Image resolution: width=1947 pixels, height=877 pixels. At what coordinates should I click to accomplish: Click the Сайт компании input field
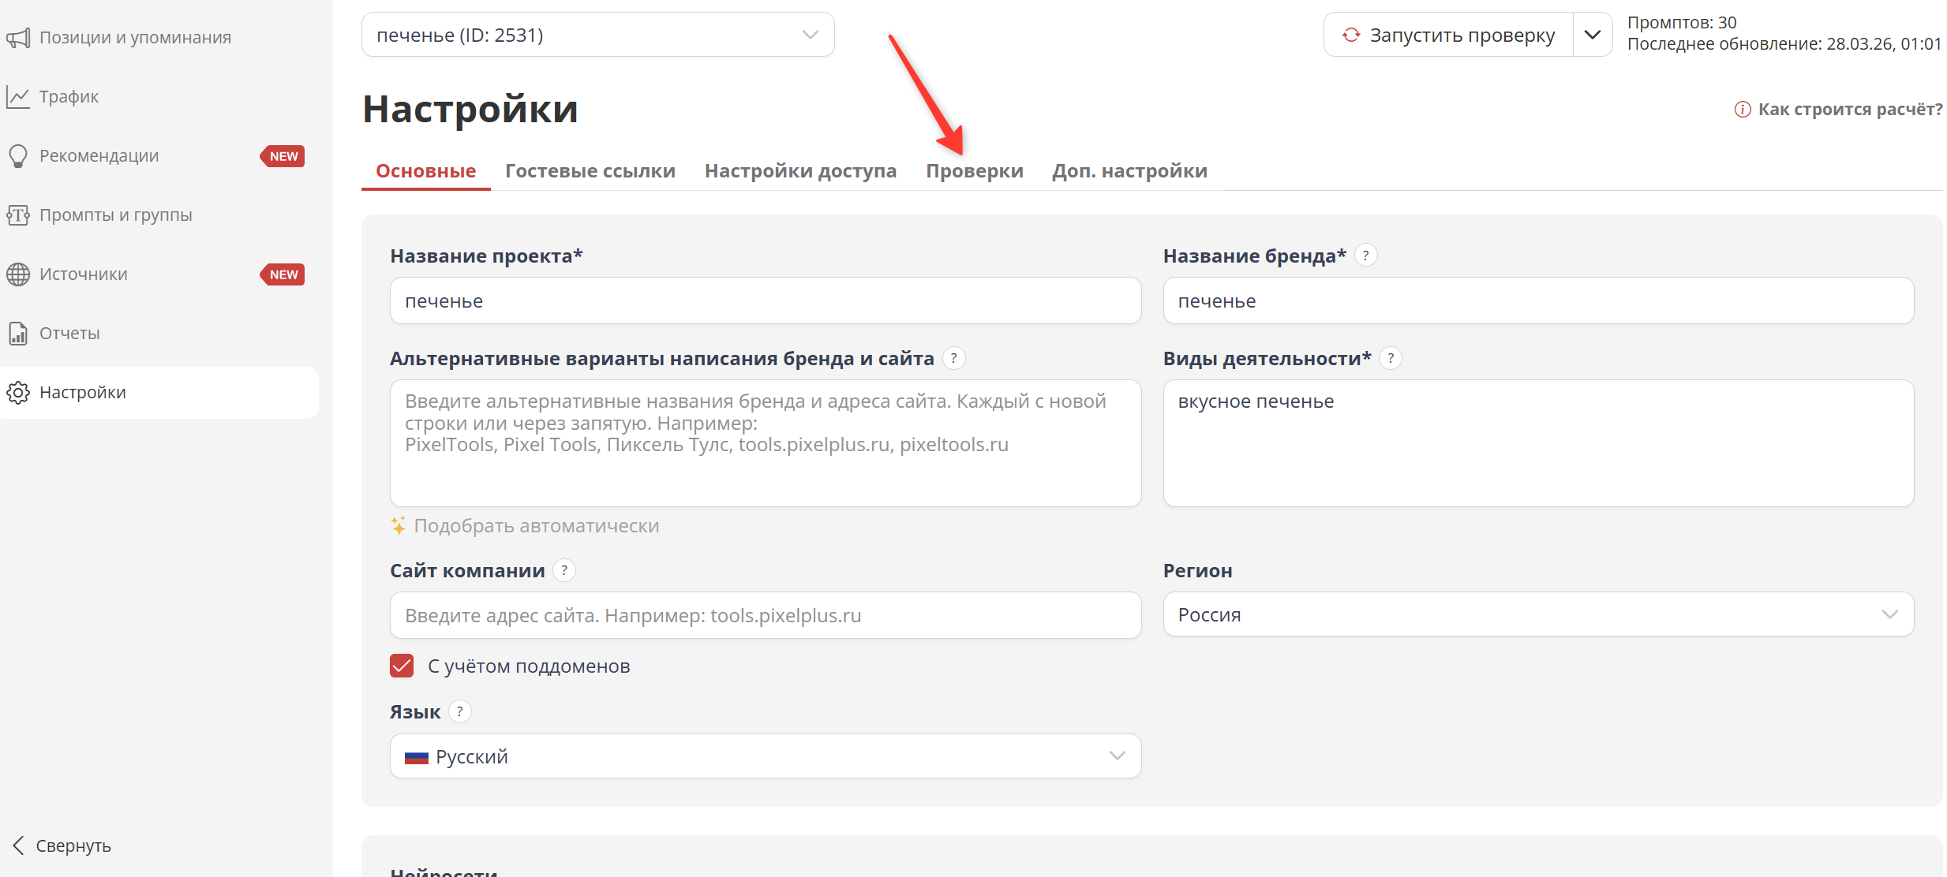(x=765, y=615)
